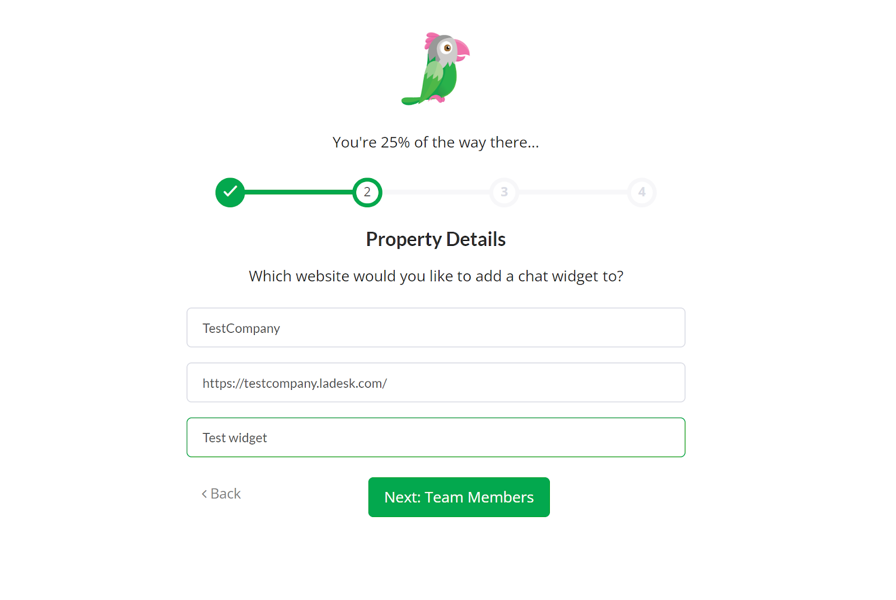
Task: Select step 2 circle in progress tracker
Action: pyautogui.click(x=367, y=192)
